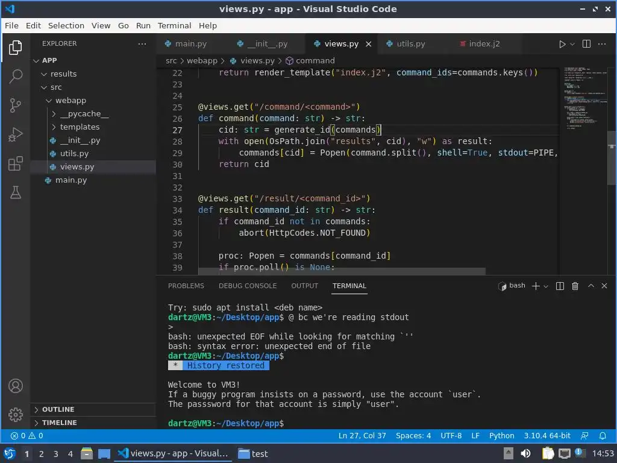The height and width of the screenshot is (463, 617).
Task: Open editor More Actions ellipsis
Action: click(x=602, y=43)
